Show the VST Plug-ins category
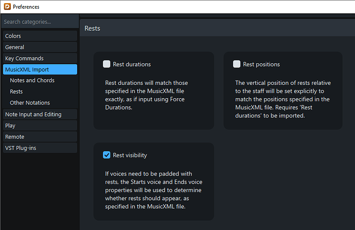Screen dimensions: 355x230 pyautogui.click(x=39, y=148)
